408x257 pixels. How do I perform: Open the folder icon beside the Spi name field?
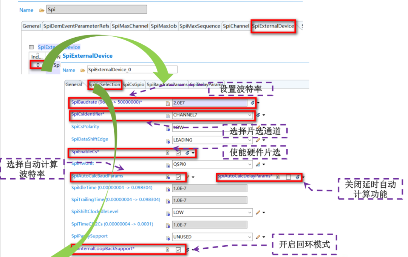[42, 11]
